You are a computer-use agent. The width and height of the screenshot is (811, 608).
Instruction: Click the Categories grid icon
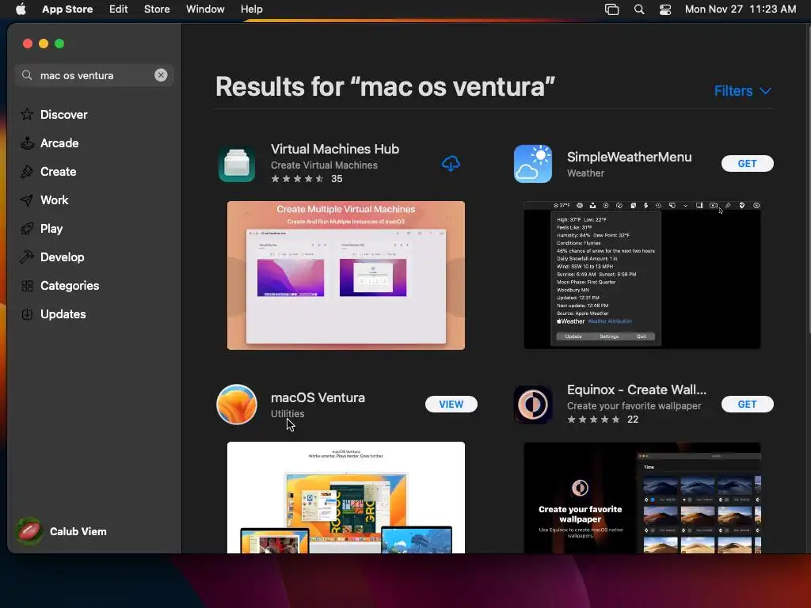tap(27, 285)
